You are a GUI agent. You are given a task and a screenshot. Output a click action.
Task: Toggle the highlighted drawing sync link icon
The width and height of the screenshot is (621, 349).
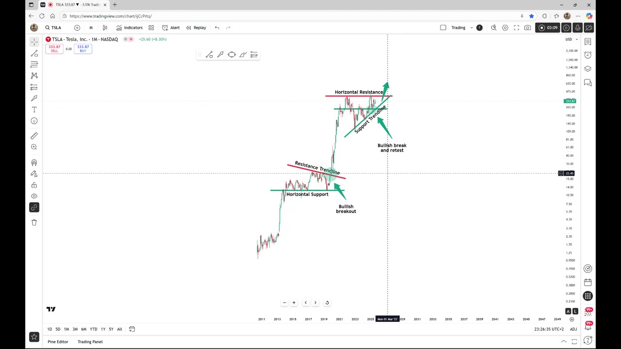[34, 207]
